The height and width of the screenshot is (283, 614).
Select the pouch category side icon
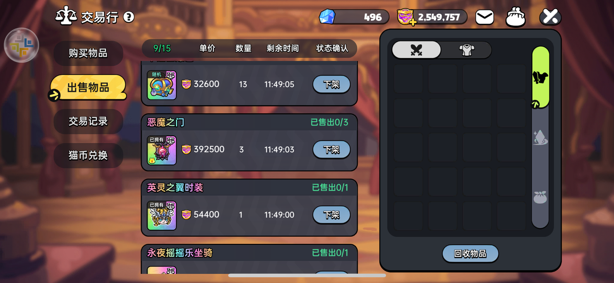click(540, 197)
